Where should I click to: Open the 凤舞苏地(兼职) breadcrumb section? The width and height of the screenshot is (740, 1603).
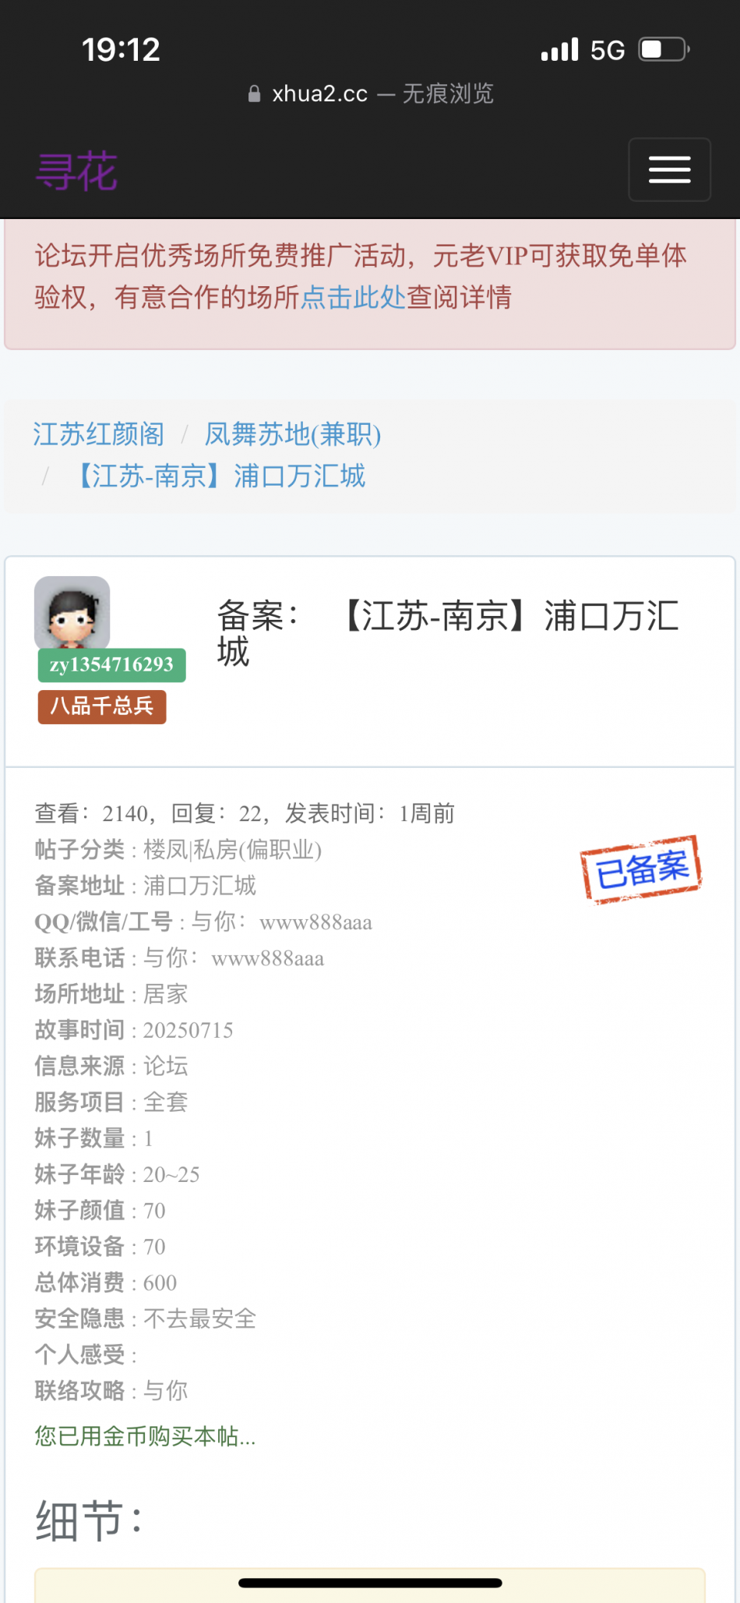pos(293,433)
